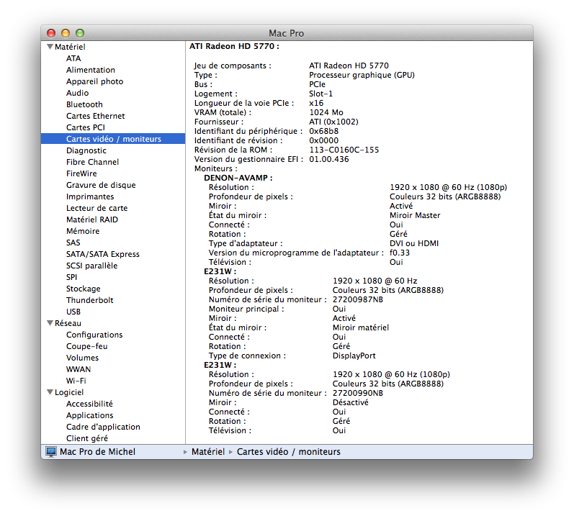
Task: Open the Imprimantes entry
Action: click(x=90, y=196)
